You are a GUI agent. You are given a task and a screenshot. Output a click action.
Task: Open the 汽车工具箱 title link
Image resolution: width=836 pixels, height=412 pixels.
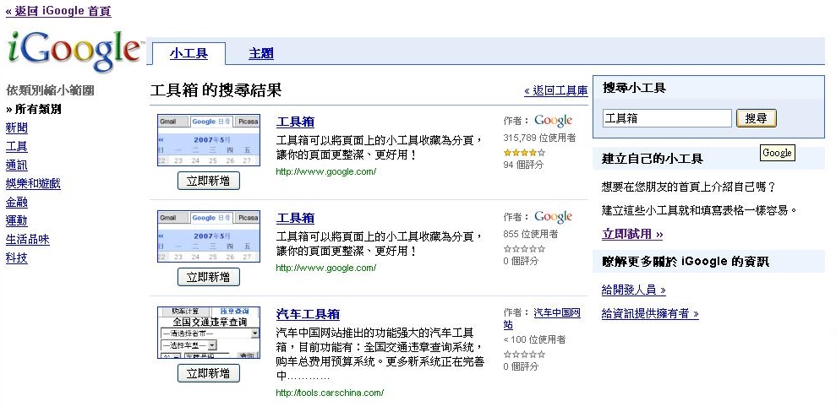309,314
